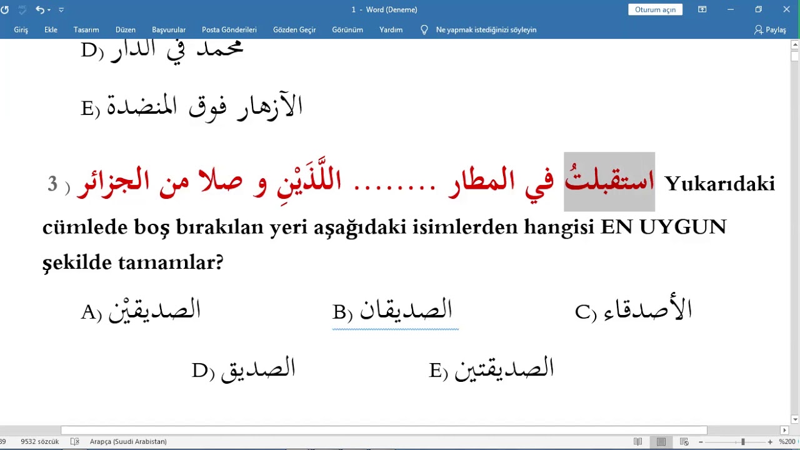The image size is (800, 450).
Task: Click the horizontal scrollbar right arrow
Action: pyautogui.click(x=784, y=430)
